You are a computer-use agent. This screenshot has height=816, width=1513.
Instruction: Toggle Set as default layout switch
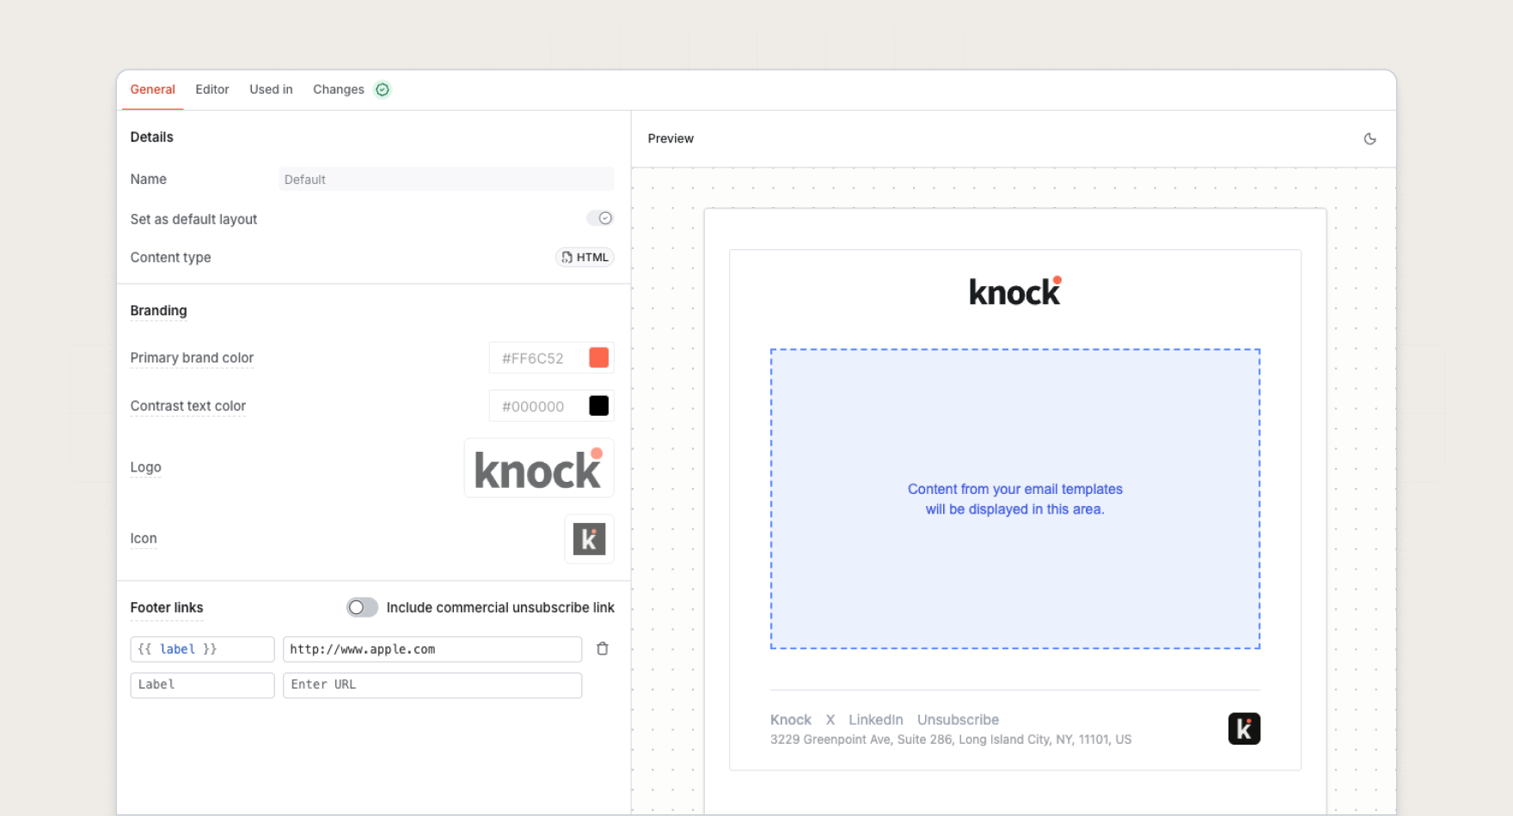600,218
